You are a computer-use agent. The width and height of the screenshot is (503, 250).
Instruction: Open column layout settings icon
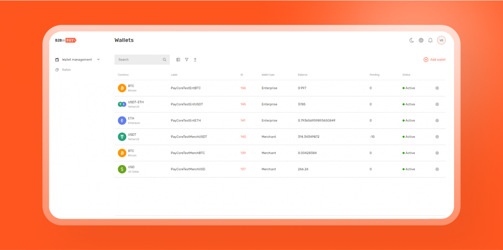click(x=178, y=60)
